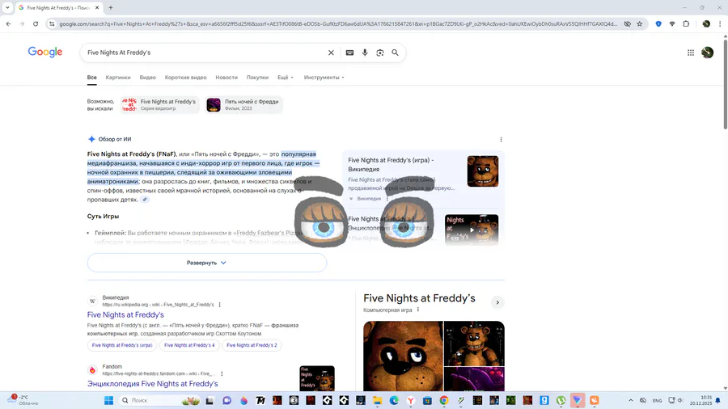
Task: Close the Five Nights At Freddy's tab
Action: (97, 7)
